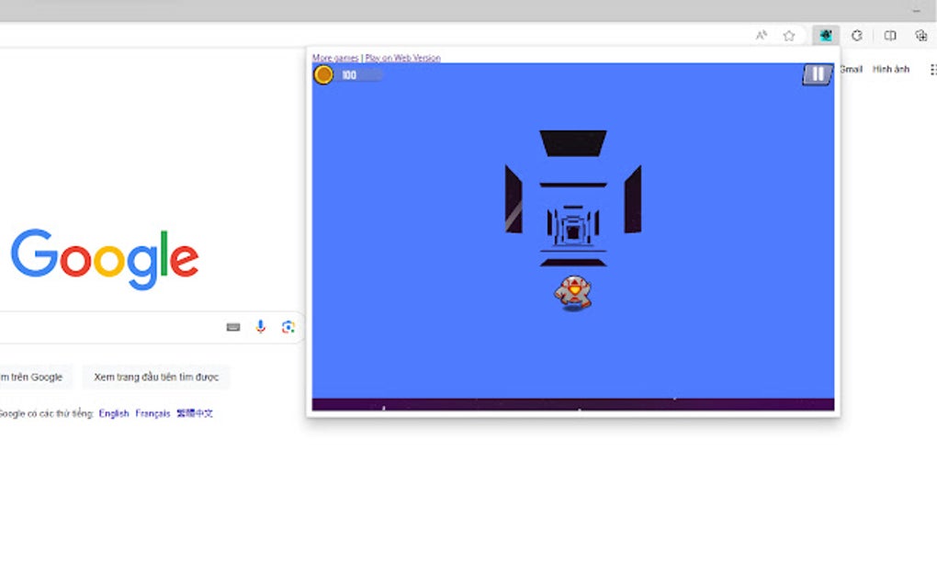Viewport: 937px width, 586px height.
Task: Click the score progress bar in the game
Action: (358, 75)
